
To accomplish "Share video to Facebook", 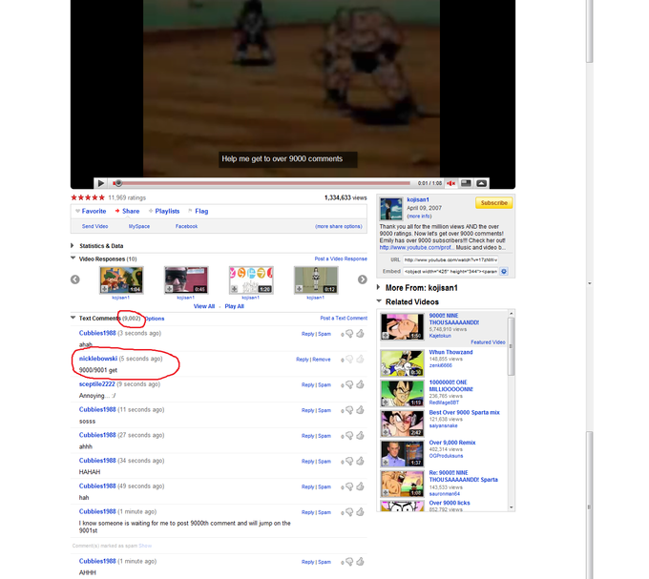I will tap(186, 226).
